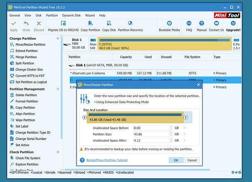The image size is (252, 182).
Task: Click the Partition Size input field
Action: point(152,134)
